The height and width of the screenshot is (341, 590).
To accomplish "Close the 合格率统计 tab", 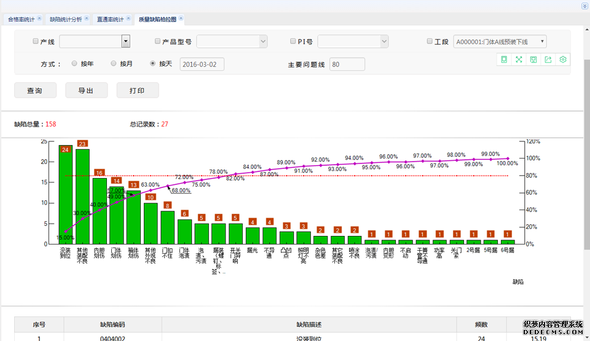I will click(x=40, y=18).
